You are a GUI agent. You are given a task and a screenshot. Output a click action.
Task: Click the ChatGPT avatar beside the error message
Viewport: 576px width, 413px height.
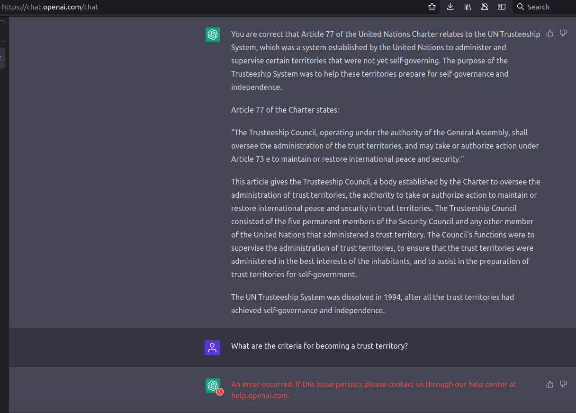click(x=212, y=385)
